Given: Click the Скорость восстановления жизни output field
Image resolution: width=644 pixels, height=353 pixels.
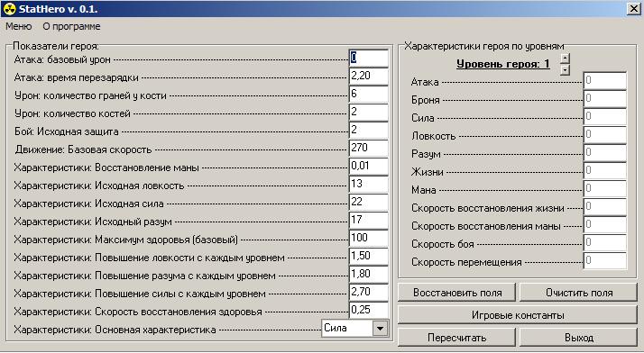Looking at the screenshot, I should point(605,207).
